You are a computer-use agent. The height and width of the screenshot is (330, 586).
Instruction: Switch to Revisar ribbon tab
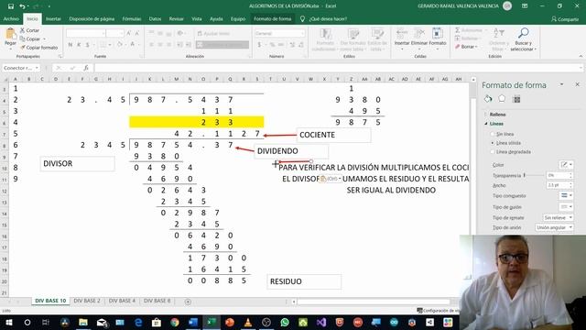[177, 18]
